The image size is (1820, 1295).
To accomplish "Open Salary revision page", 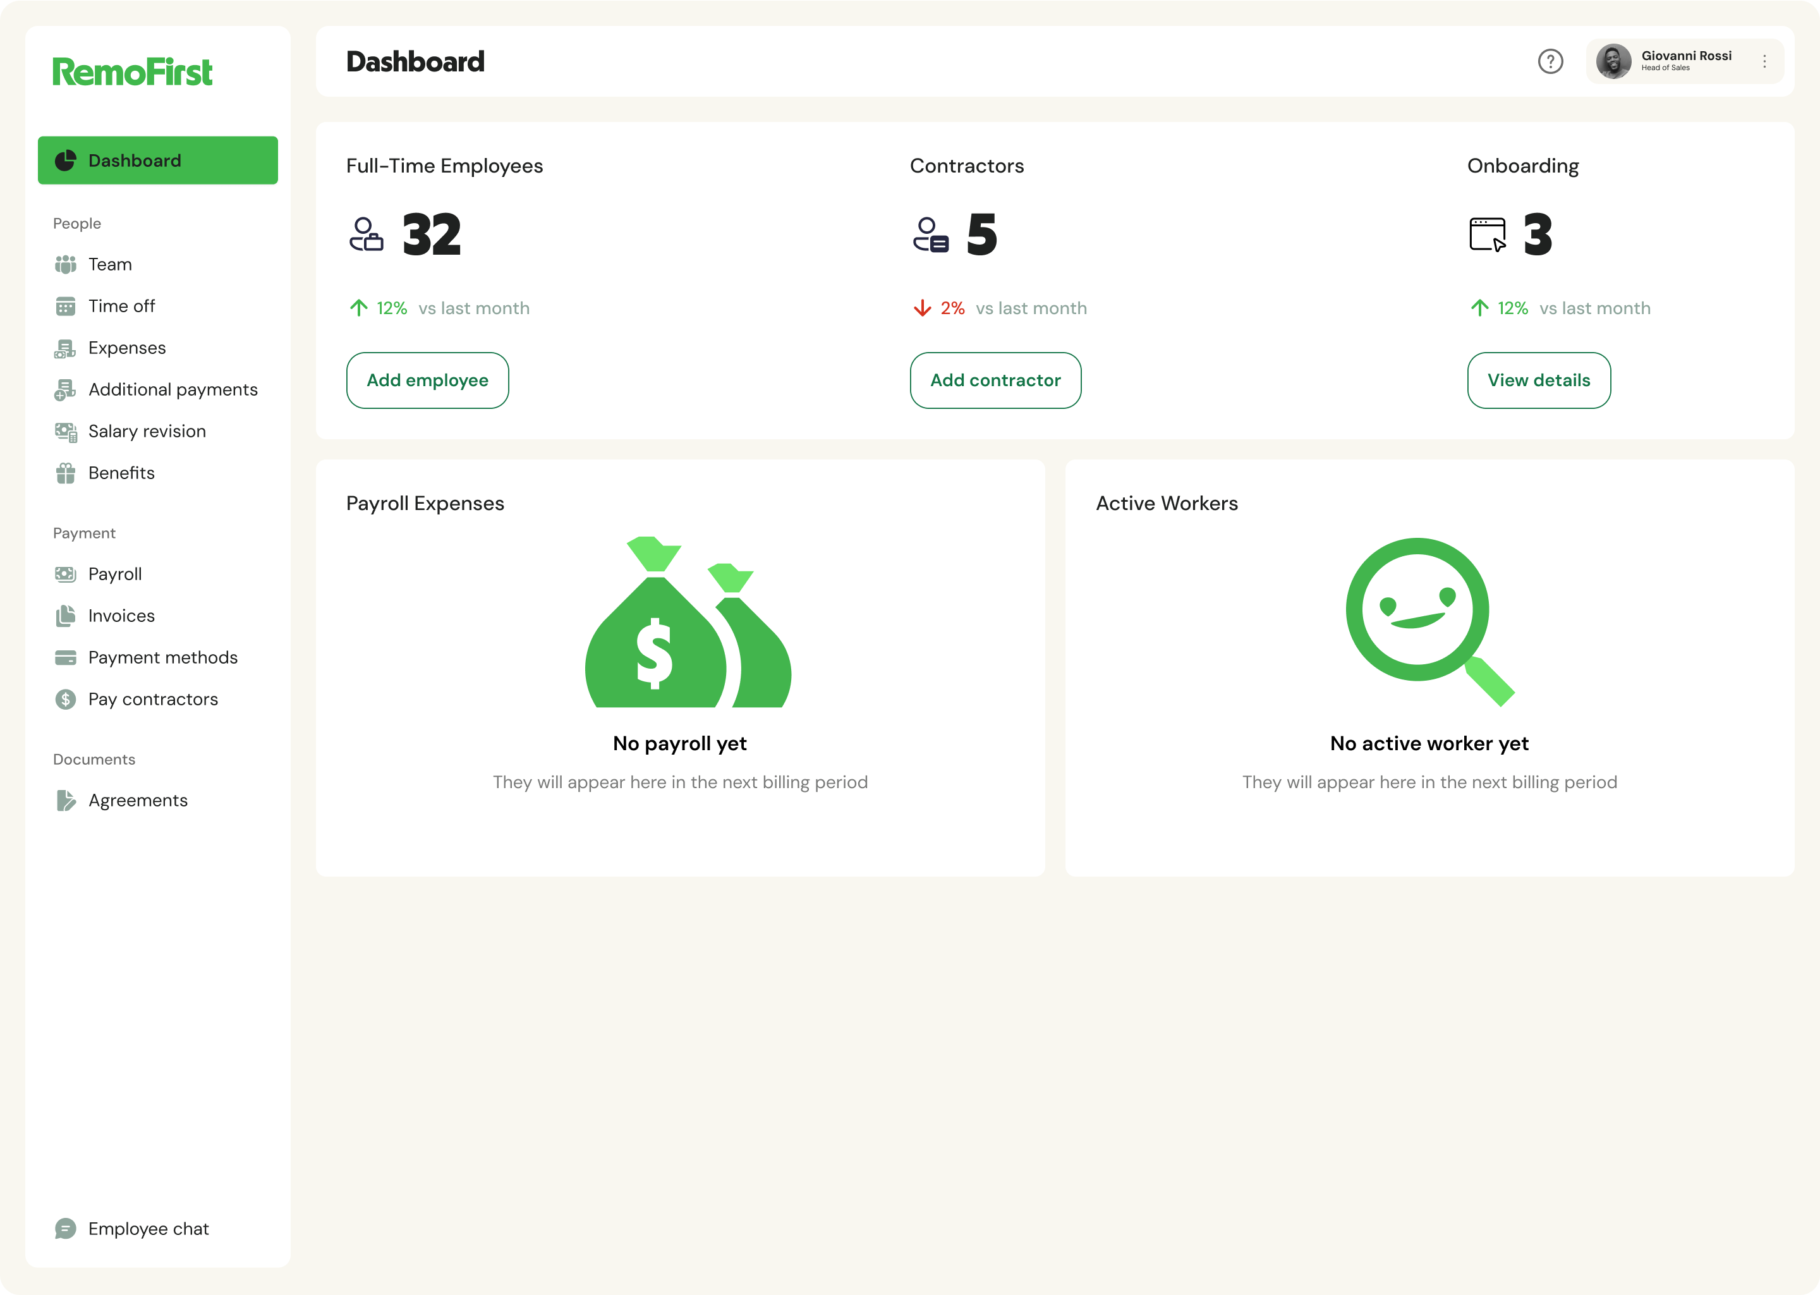I will click(x=147, y=432).
